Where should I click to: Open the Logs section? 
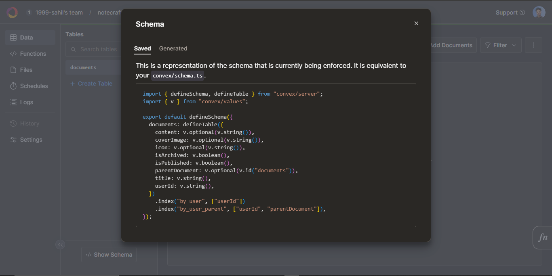30,102
